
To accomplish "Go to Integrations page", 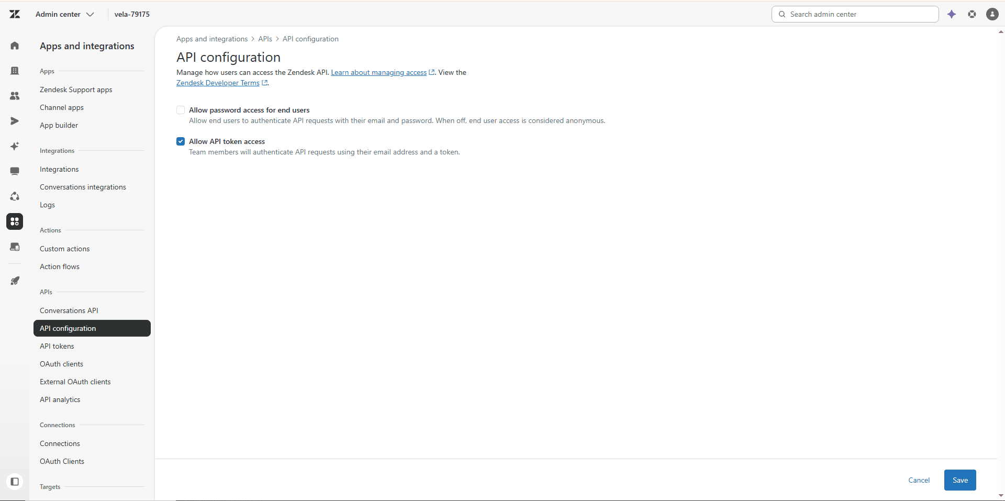I will [59, 169].
